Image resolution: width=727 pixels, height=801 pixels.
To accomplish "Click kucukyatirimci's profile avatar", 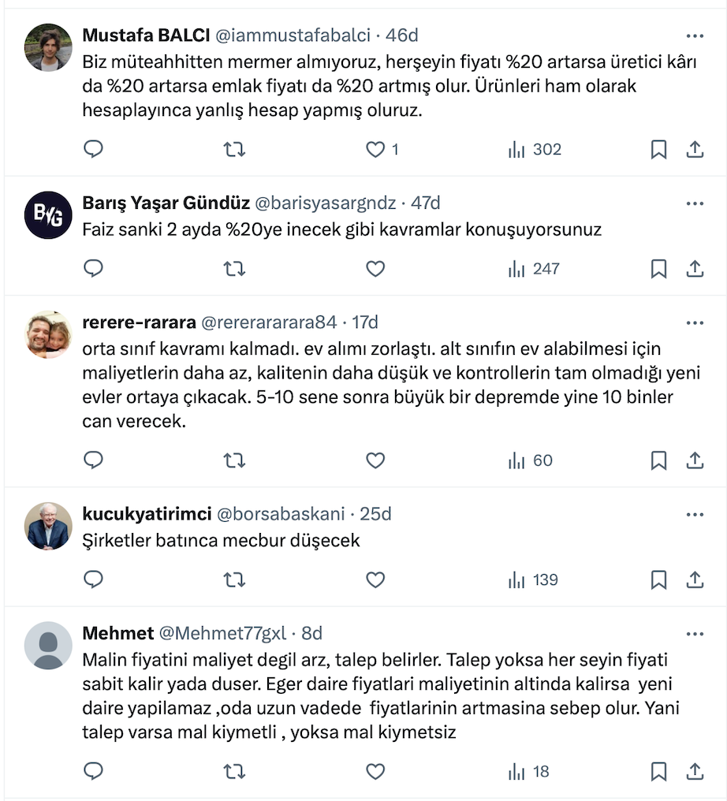I will 48,526.
